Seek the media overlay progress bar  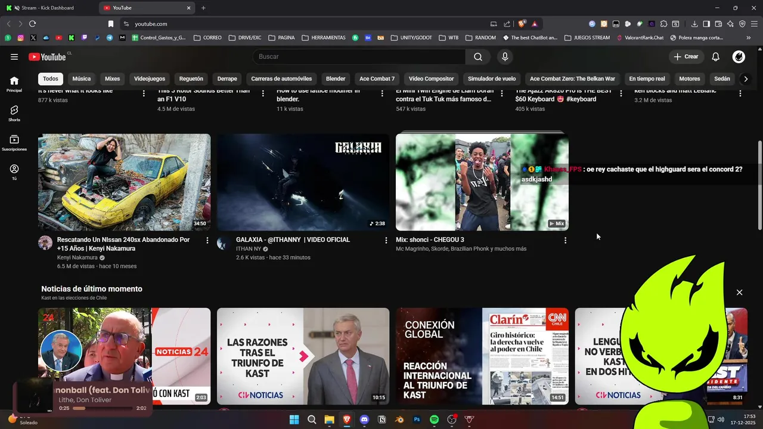coord(103,409)
